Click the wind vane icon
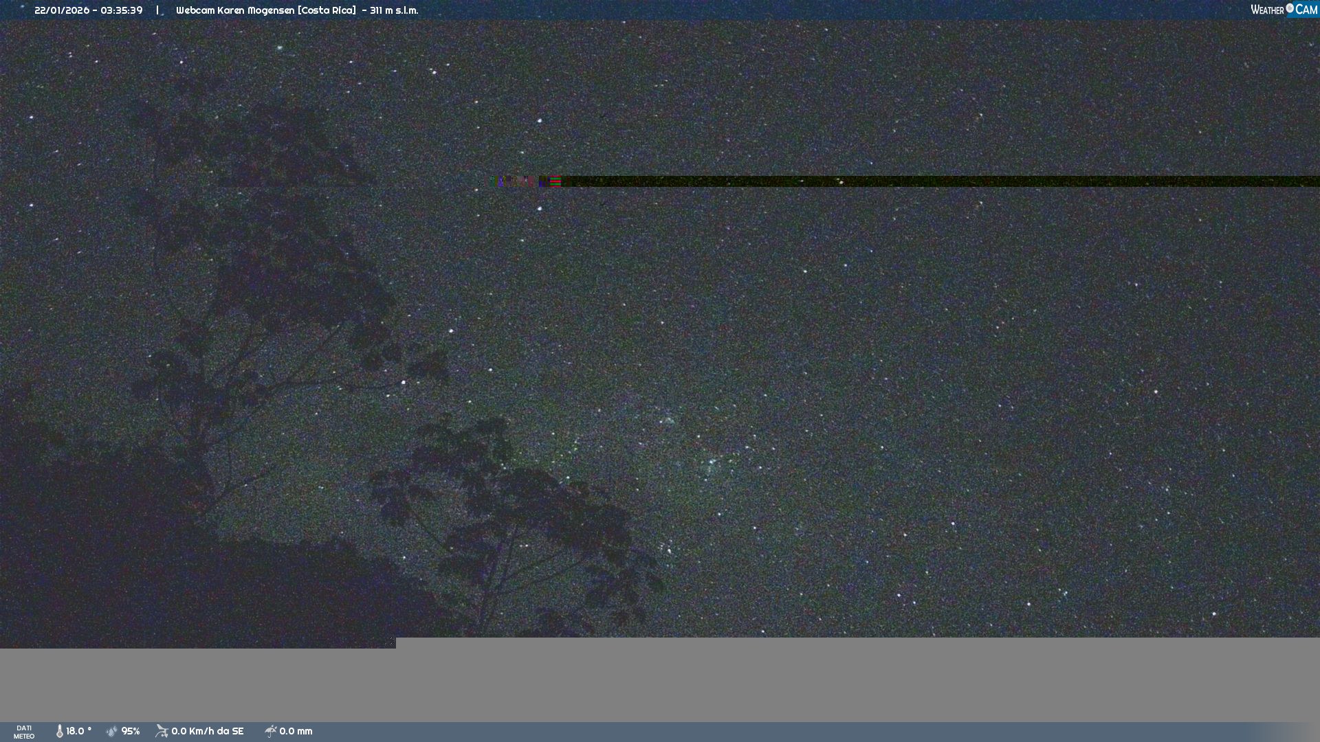 click(x=162, y=731)
